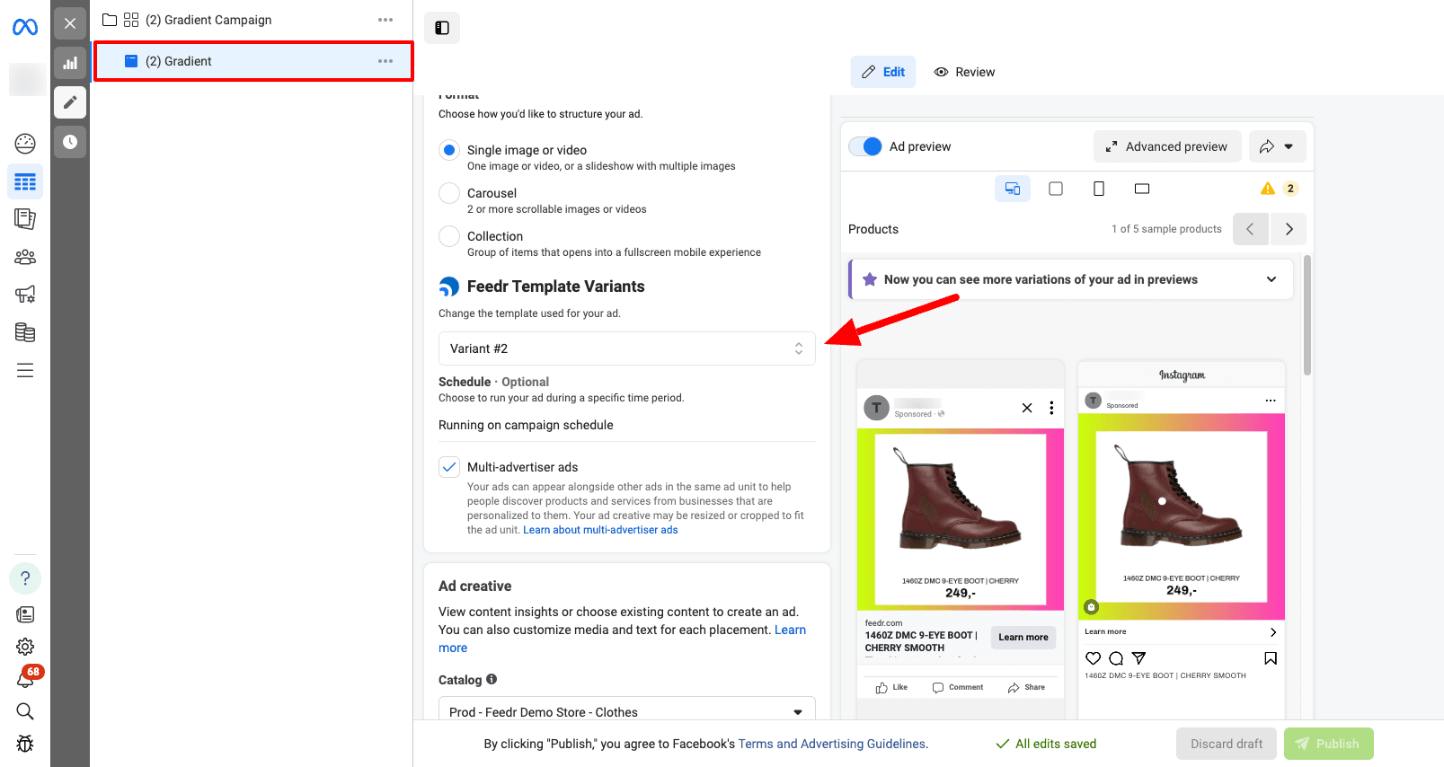
Task: Toggle the side panel layout icon
Action: click(442, 28)
